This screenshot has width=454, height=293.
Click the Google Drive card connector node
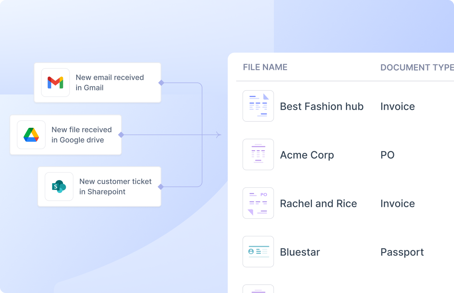click(x=121, y=135)
